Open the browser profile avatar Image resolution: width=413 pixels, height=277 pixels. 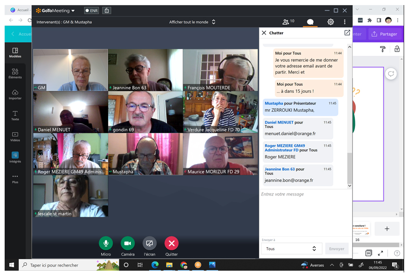tap(388, 20)
